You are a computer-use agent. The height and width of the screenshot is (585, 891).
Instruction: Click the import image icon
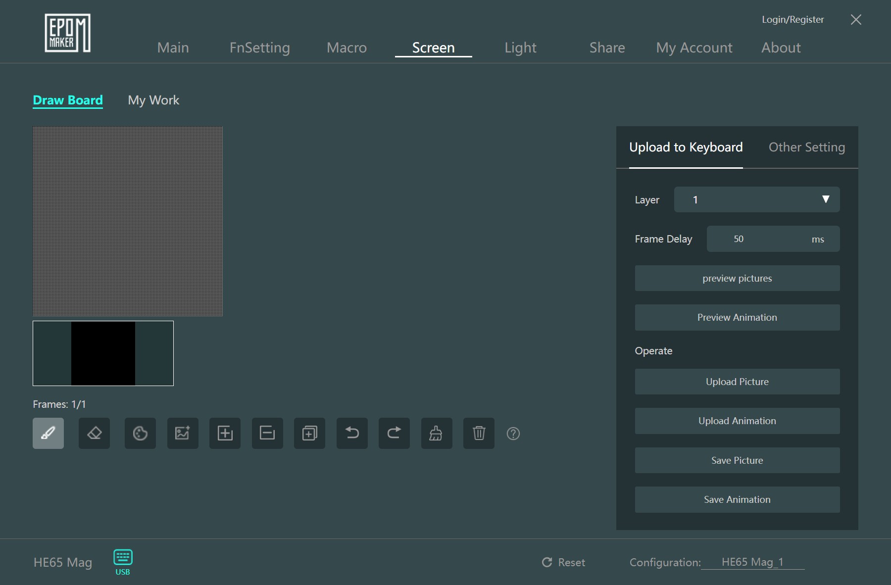(183, 433)
